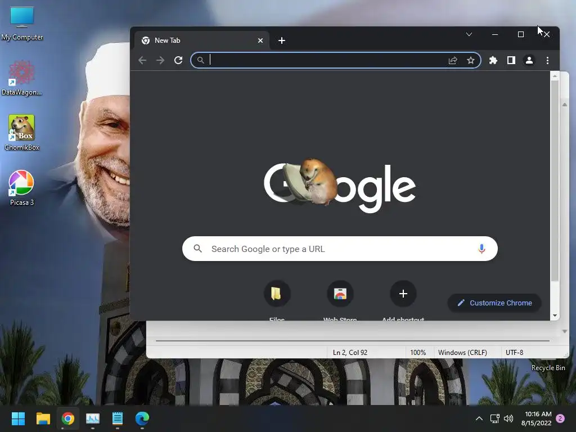Open the Chrome profile avatar menu

pos(529,60)
